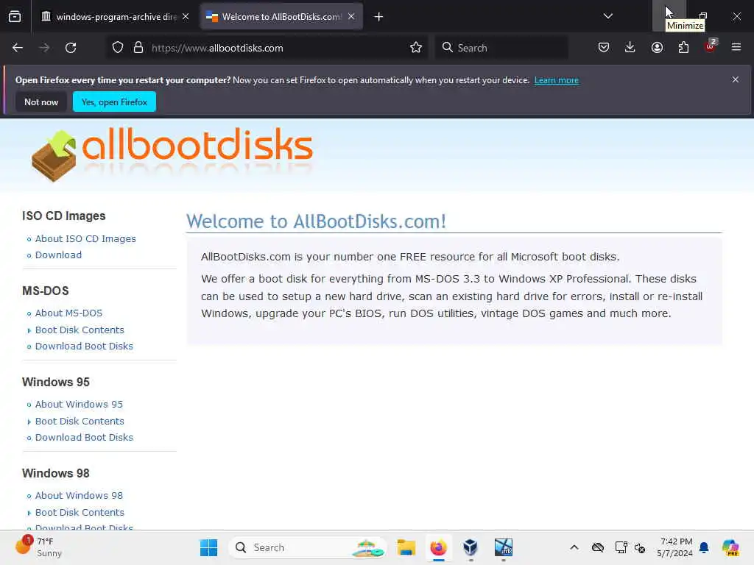Click the display project tray icon
The width and height of the screenshot is (754, 565).
621,547
